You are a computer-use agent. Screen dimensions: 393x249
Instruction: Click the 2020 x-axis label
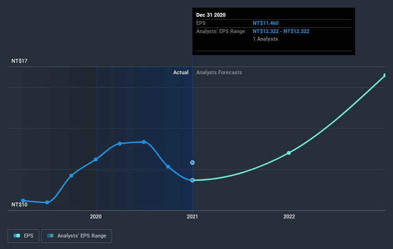96,216
